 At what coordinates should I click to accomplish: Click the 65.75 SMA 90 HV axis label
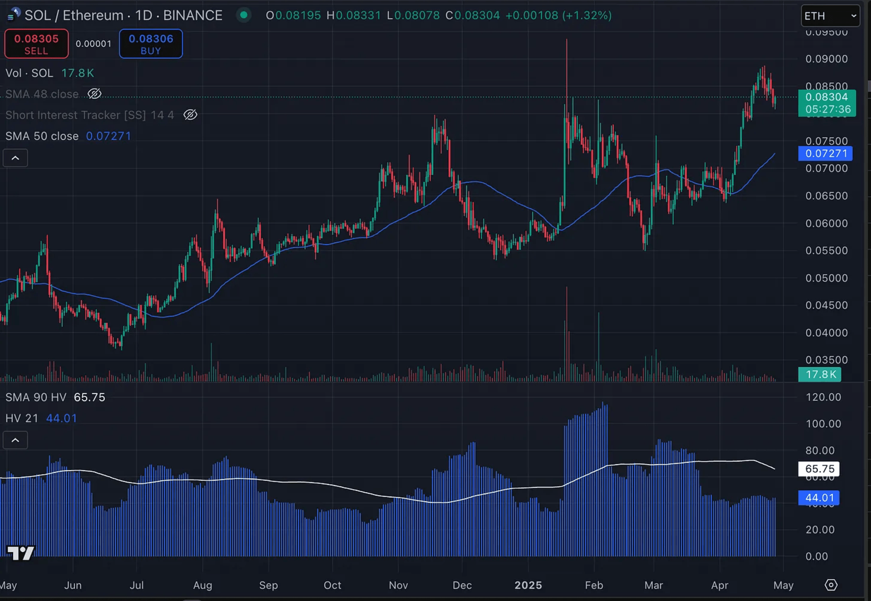pos(819,469)
